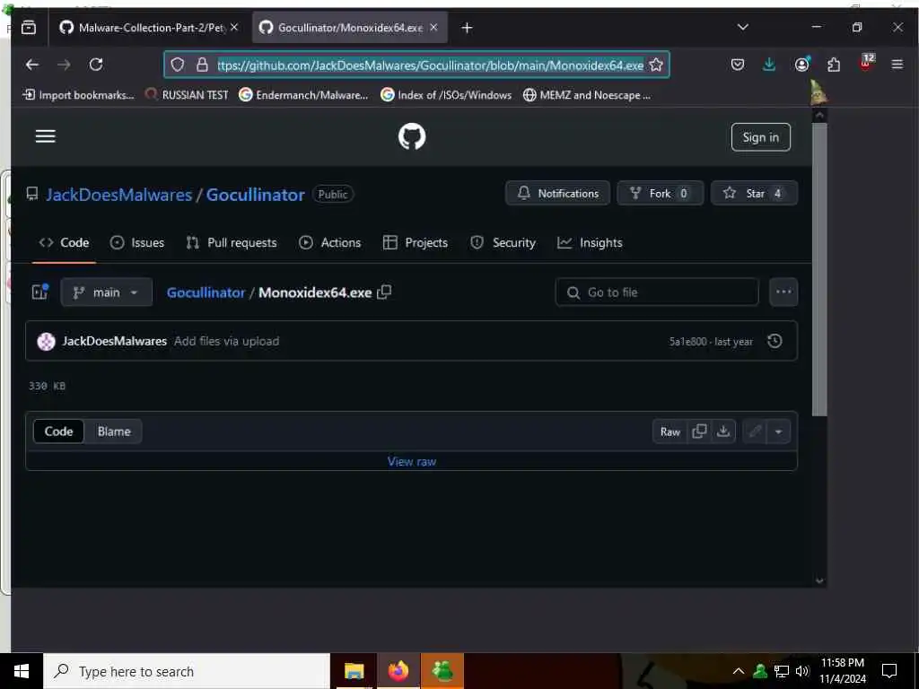Expand the file tree side panel
The width and height of the screenshot is (919, 689).
39,292
